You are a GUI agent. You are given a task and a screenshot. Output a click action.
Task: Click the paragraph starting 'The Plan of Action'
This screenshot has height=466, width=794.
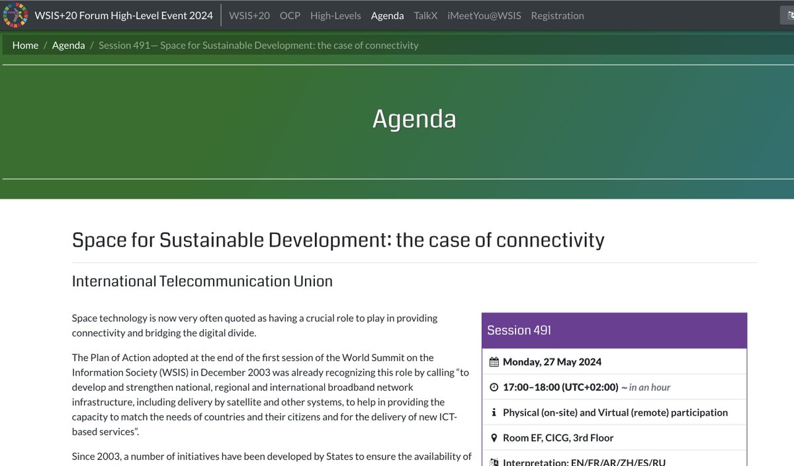coord(270,395)
